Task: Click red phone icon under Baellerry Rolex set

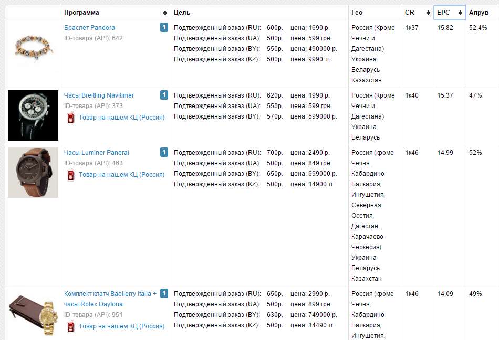Action: tap(70, 326)
